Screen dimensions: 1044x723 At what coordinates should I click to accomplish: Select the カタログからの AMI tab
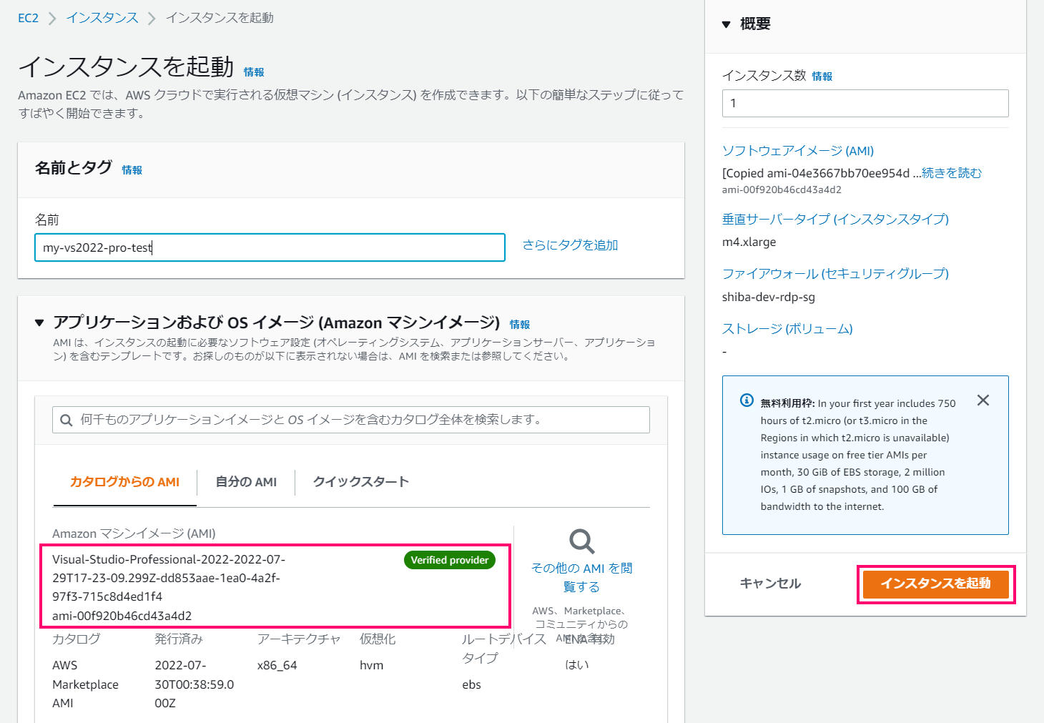pyautogui.click(x=124, y=482)
